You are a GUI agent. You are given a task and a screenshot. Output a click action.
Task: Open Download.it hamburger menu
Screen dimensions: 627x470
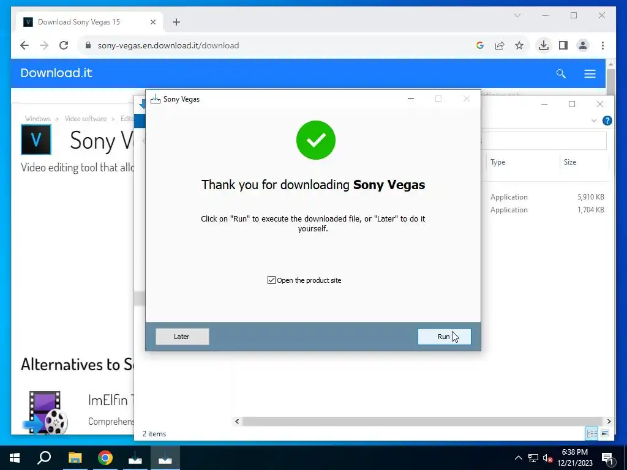pyautogui.click(x=590, y=73)
